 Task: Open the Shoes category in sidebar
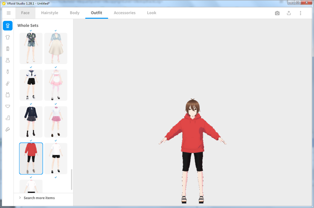(8, 129)
